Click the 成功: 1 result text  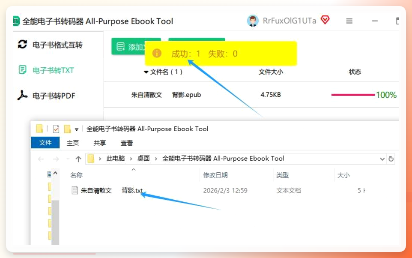186,54
